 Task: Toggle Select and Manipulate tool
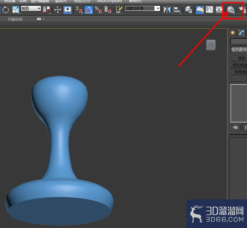click(x=58, y=10)
